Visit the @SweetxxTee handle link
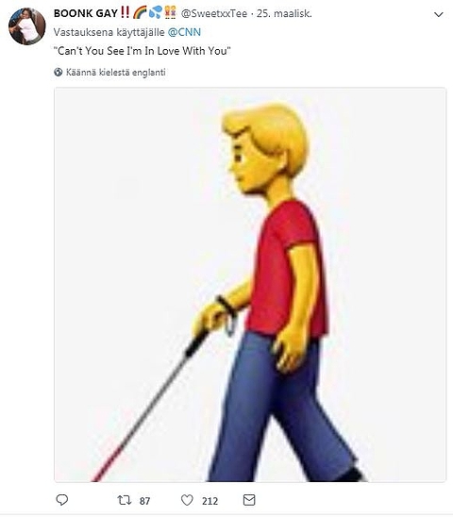This screenshot has height=517, width=453. 214,13
